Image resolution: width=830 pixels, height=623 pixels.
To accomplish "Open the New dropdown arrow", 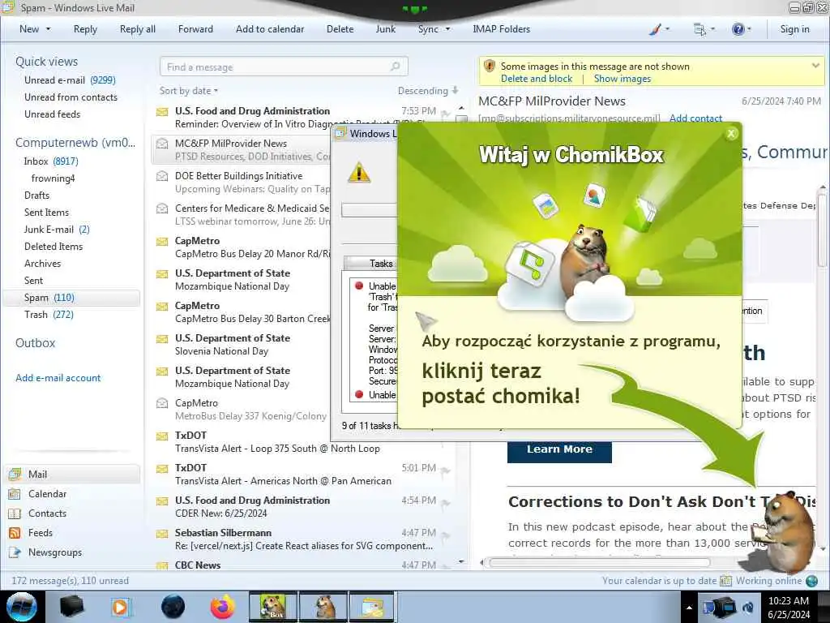I will point(48,29).
